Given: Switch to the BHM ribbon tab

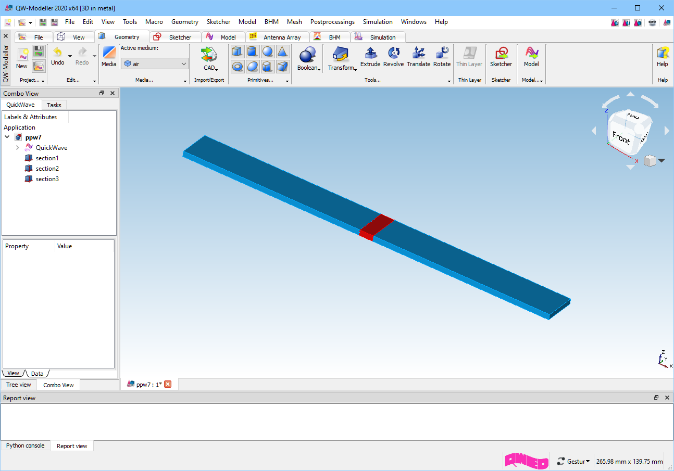Looking at the screenshot, I should pyautogui.click(x=329, y=37).
